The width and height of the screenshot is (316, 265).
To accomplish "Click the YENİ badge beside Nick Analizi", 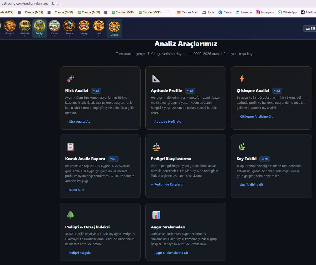I will tap(96, 91).
